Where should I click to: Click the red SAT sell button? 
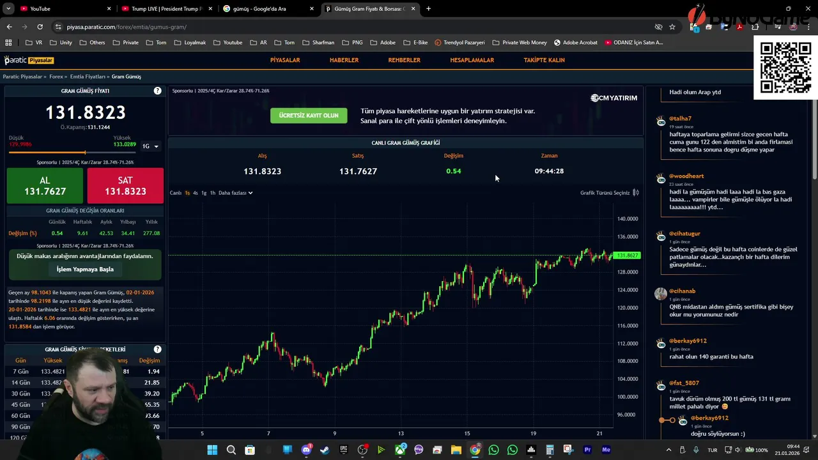point(125,186)
